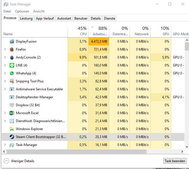Select the LINE app icon

click(x=12, y=65)
